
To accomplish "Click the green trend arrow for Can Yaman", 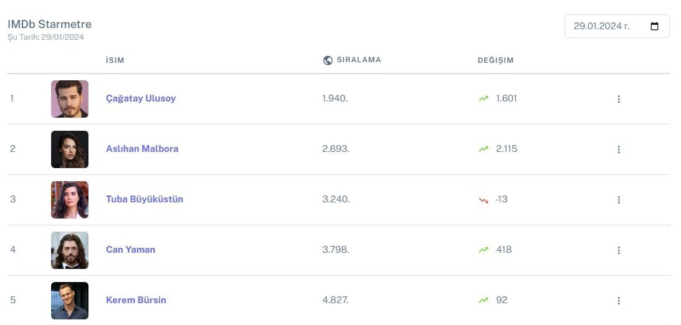I will click(x=483, y=250).
